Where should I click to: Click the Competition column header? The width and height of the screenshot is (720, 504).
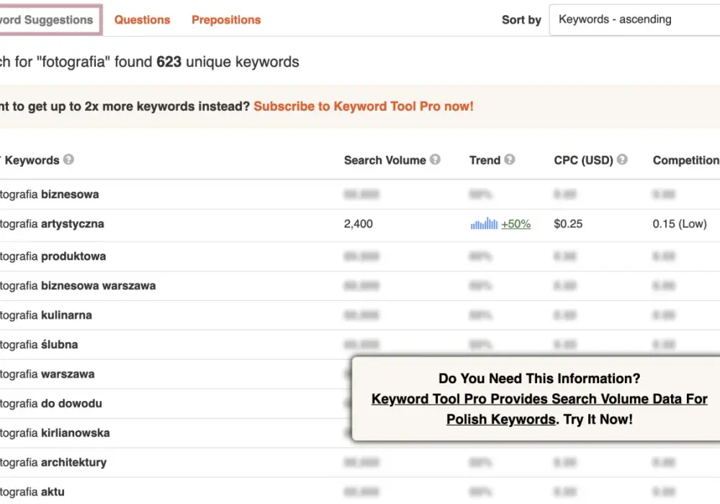pos(686,160)
